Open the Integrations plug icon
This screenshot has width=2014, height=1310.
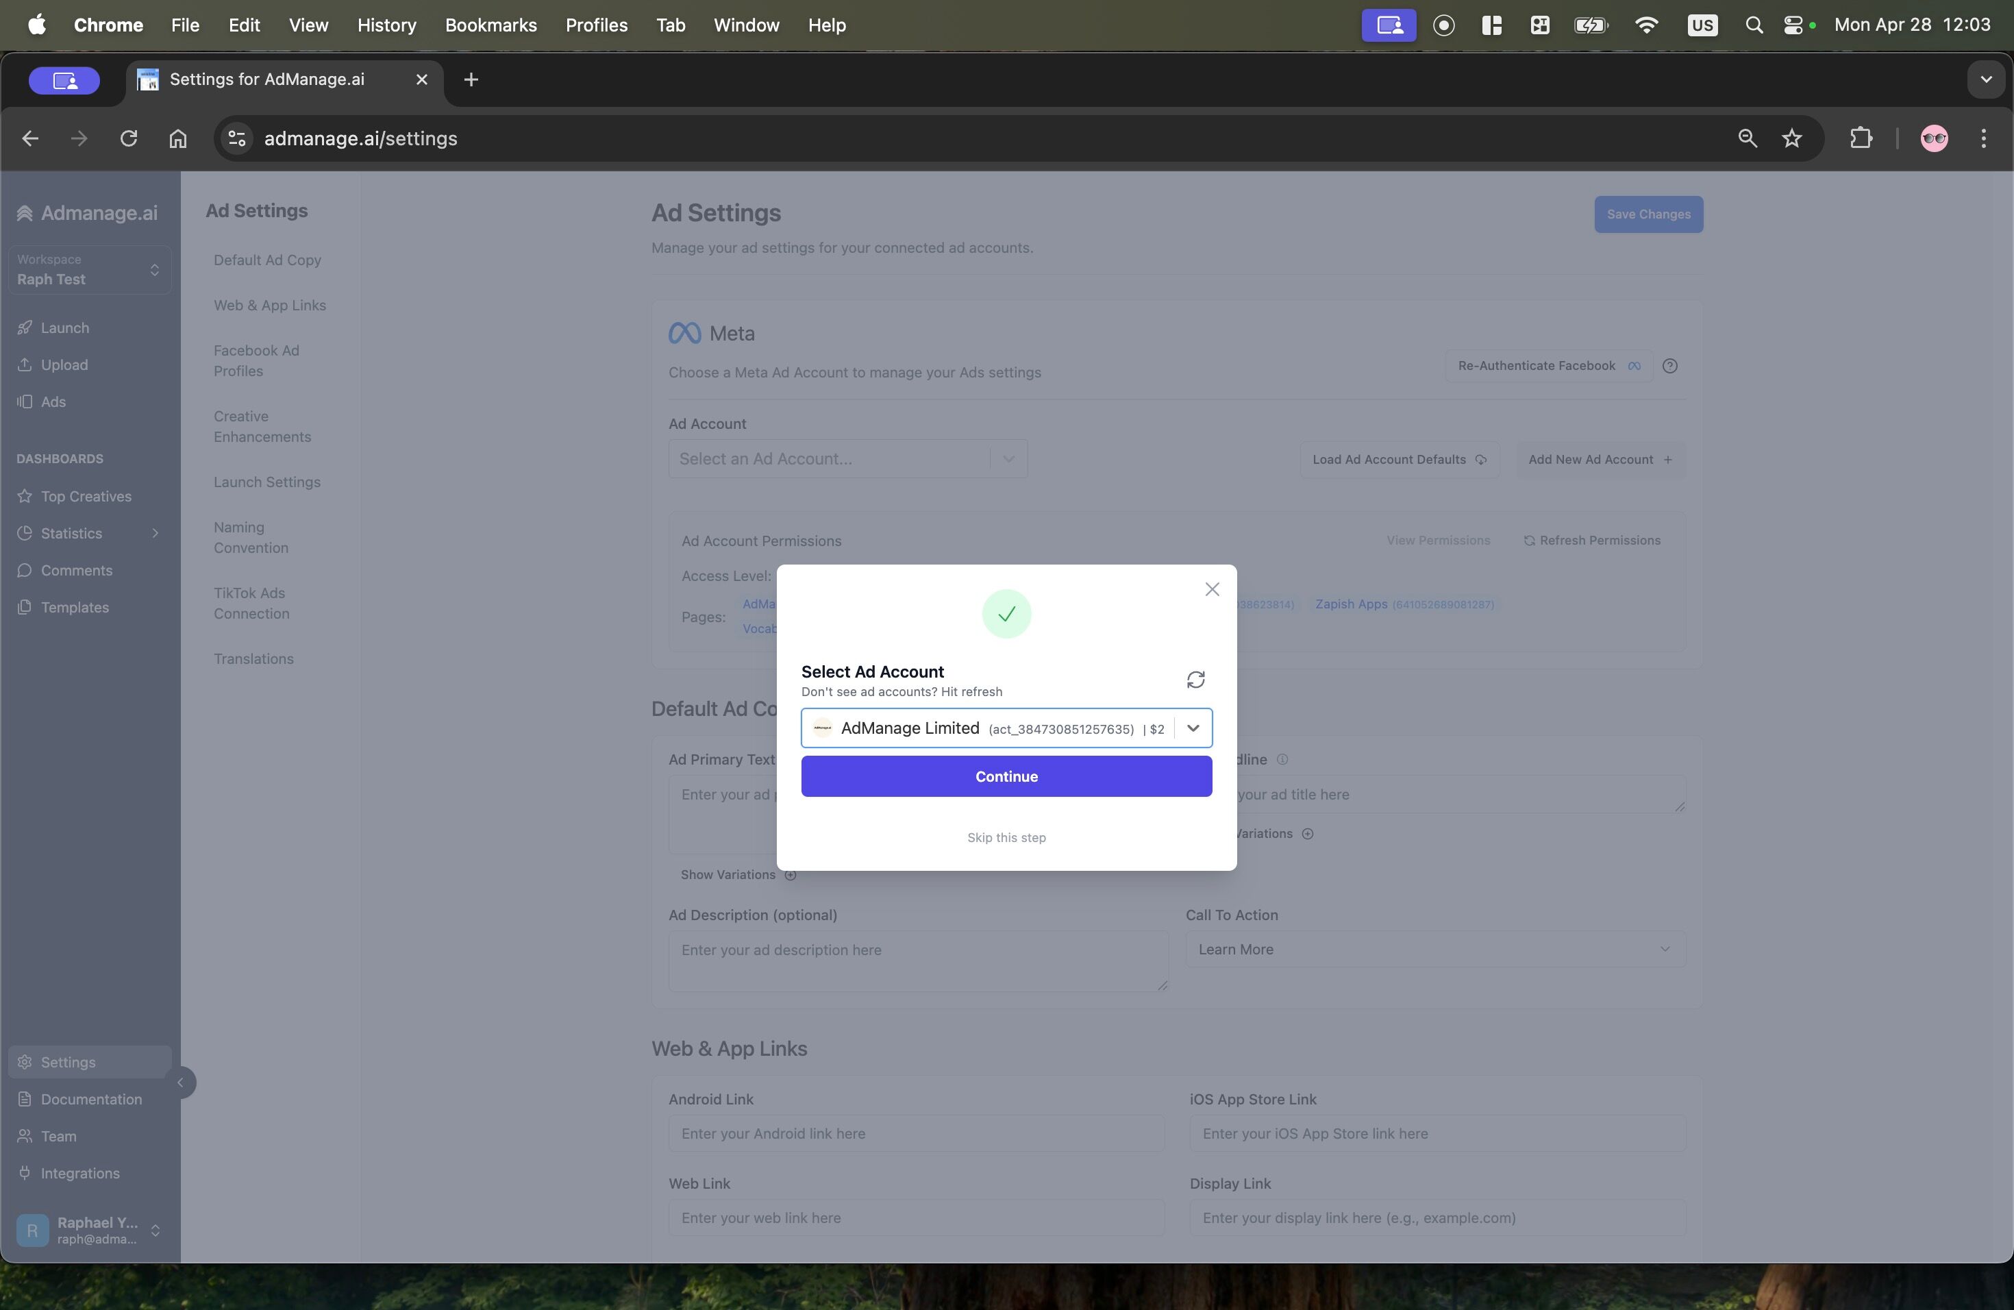(25, 1173)
